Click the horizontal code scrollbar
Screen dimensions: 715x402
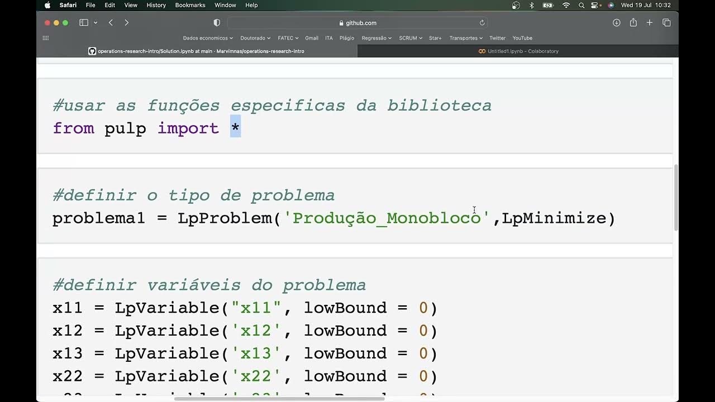pyautogui.click(x=279, y=399)
